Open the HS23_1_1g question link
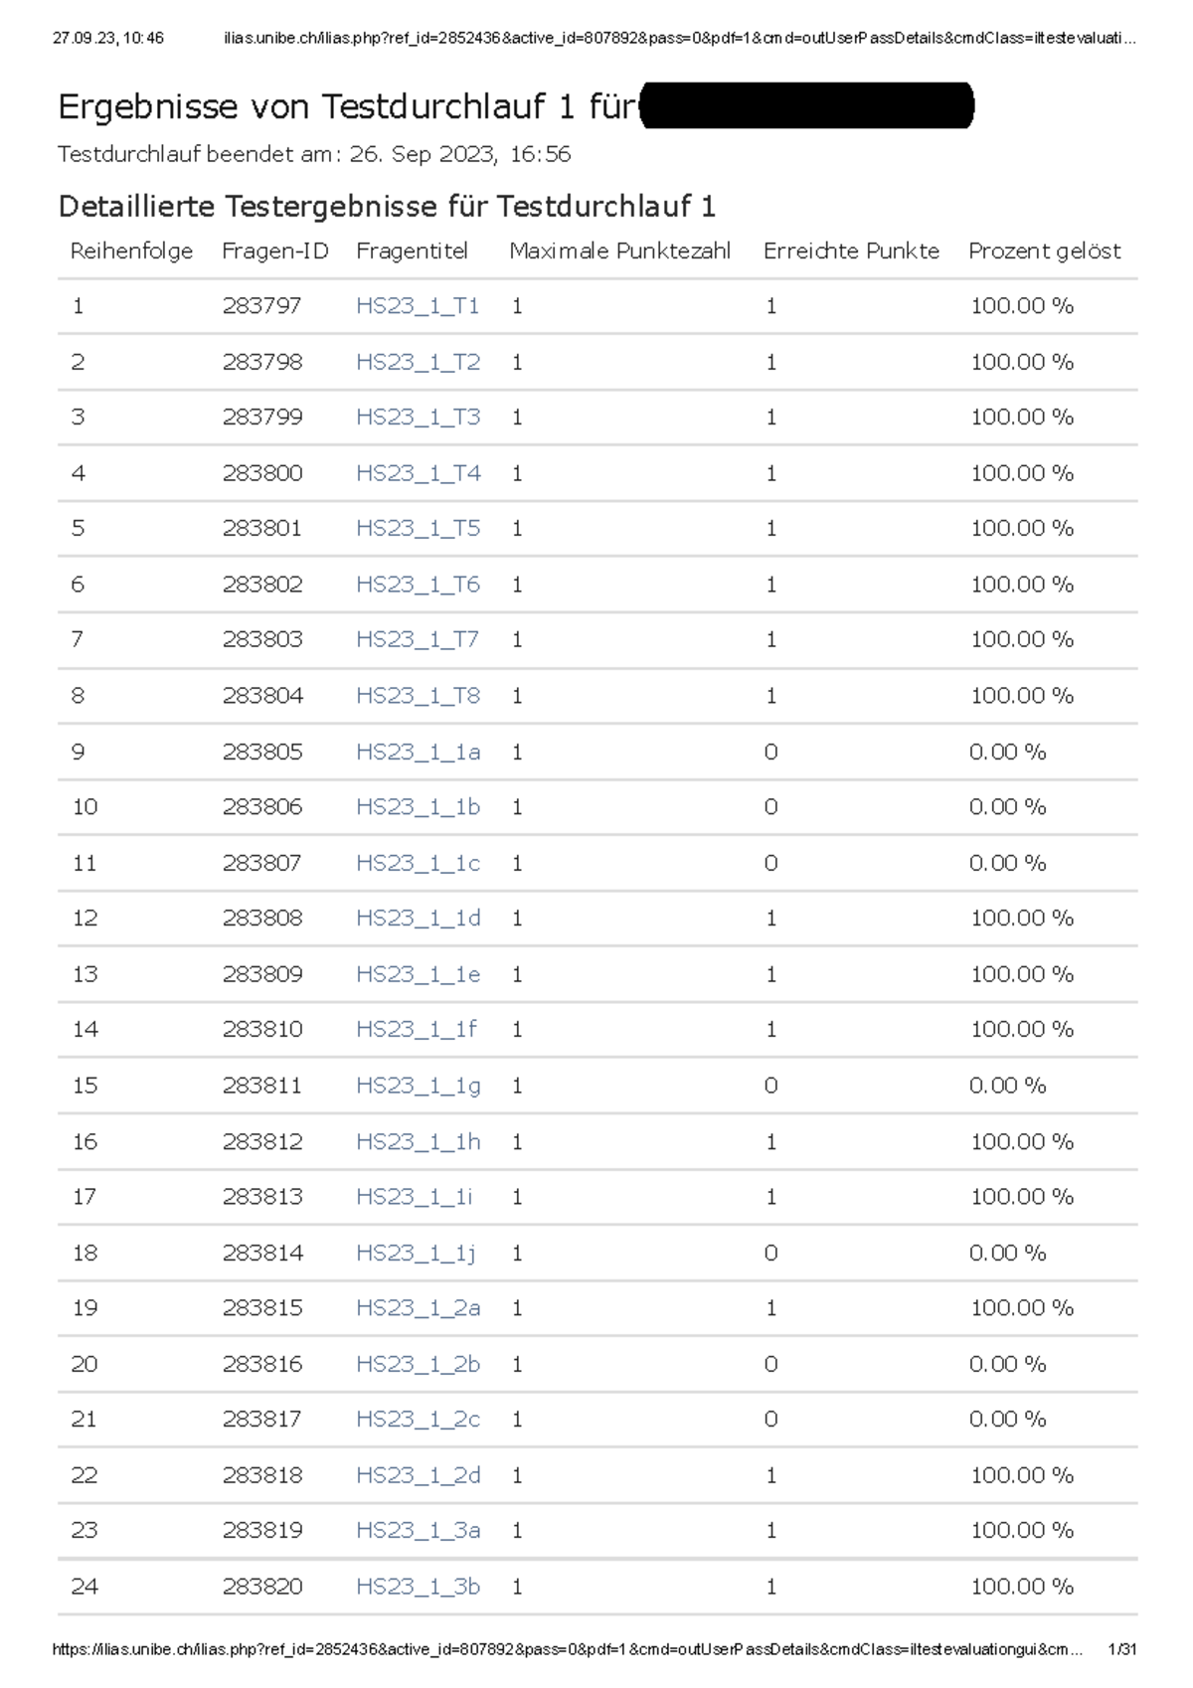1193x1688 pixels. [418, 1086]
